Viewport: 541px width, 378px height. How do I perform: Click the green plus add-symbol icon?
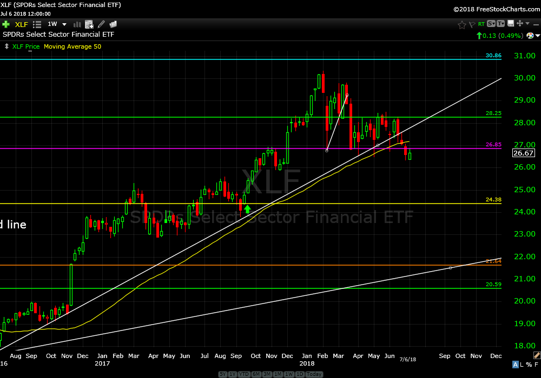point(6,24)
